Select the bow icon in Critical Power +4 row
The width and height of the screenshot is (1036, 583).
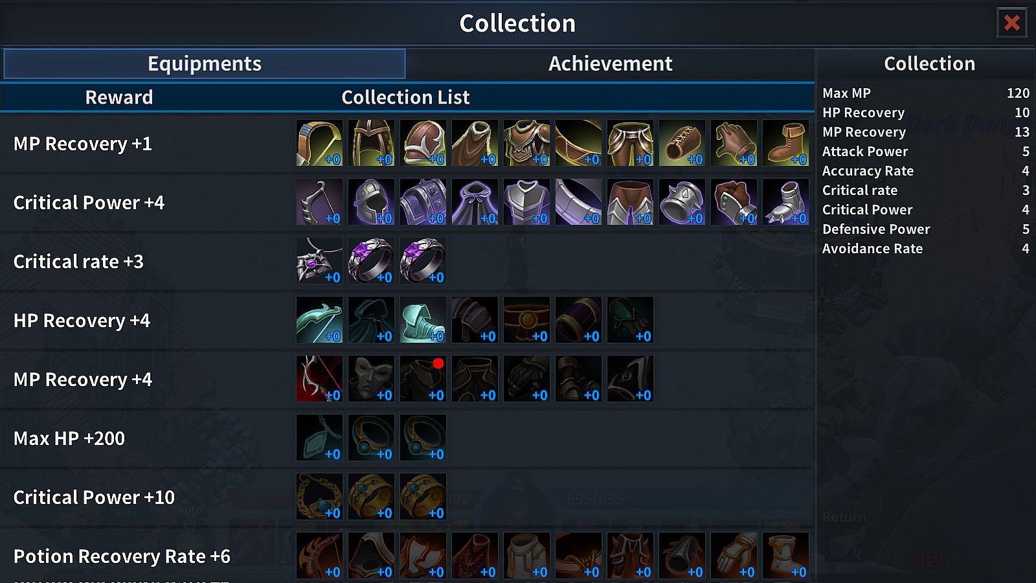coord(319,202)
